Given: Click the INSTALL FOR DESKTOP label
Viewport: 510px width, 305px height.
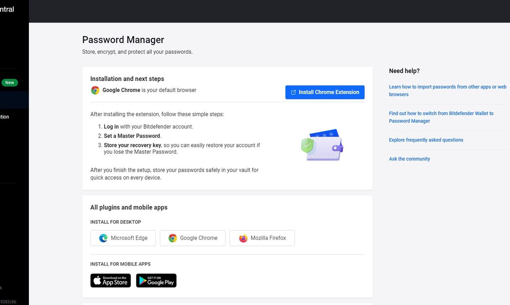Looking at the screenshot, I should pos(116,222).
